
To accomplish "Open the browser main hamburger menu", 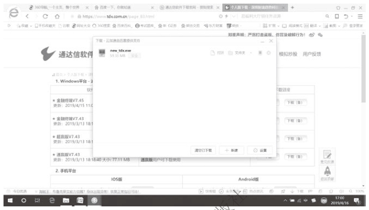I will pos(360,16).
